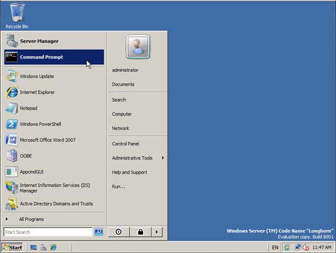This screenshot has height=253, width=336.
Task: Click the muted volume tray icon
Action: coord(306,247)
